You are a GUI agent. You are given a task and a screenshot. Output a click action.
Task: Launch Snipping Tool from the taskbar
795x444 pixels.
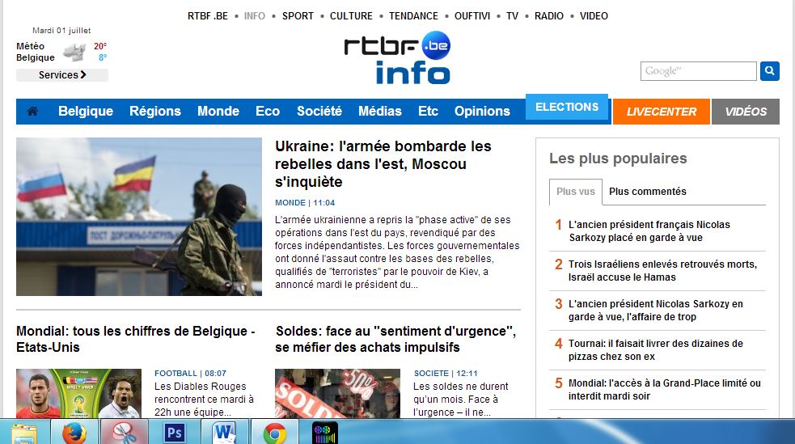[124, 433]
